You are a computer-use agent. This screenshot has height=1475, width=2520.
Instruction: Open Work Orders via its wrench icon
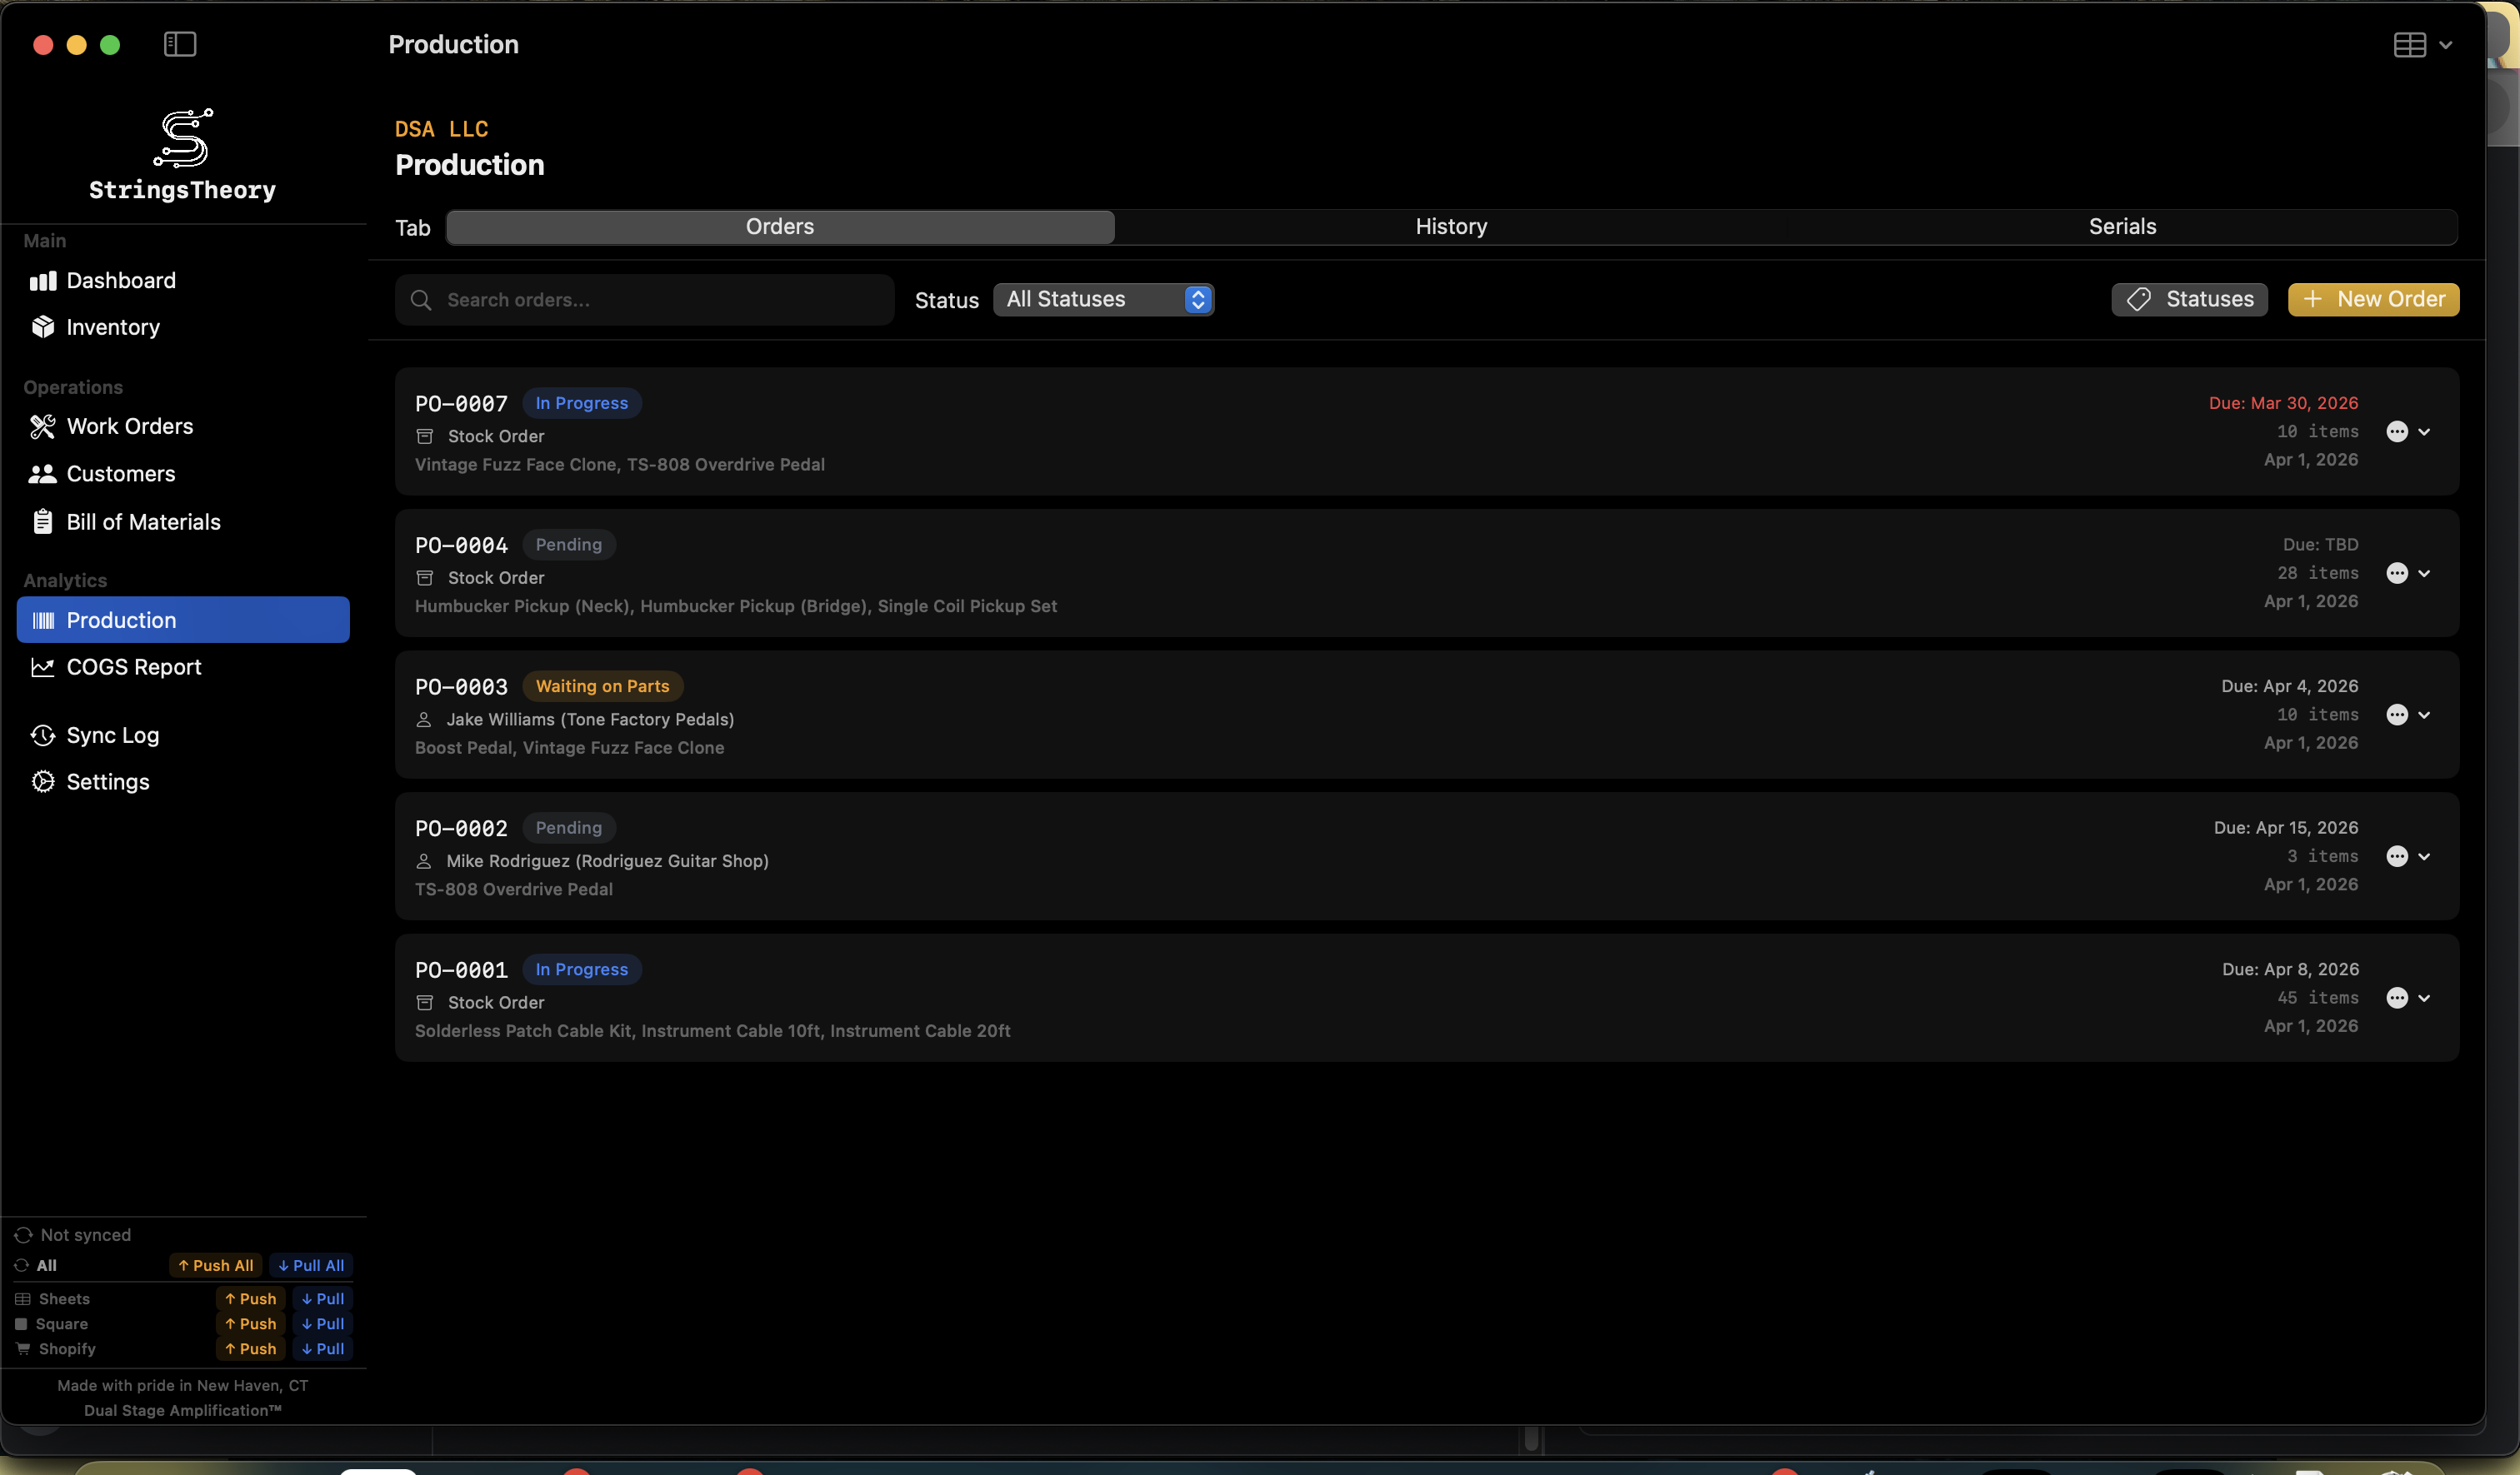[x=43, y=426]
